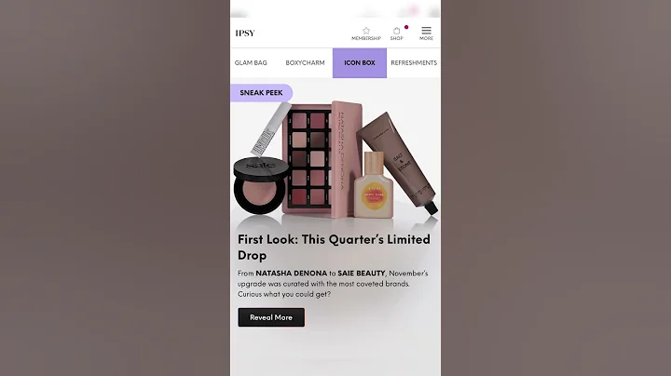This screenshot has height=376, width=671.
Task: Select the Salt & Stone tube image
Action: click(398, 162)
